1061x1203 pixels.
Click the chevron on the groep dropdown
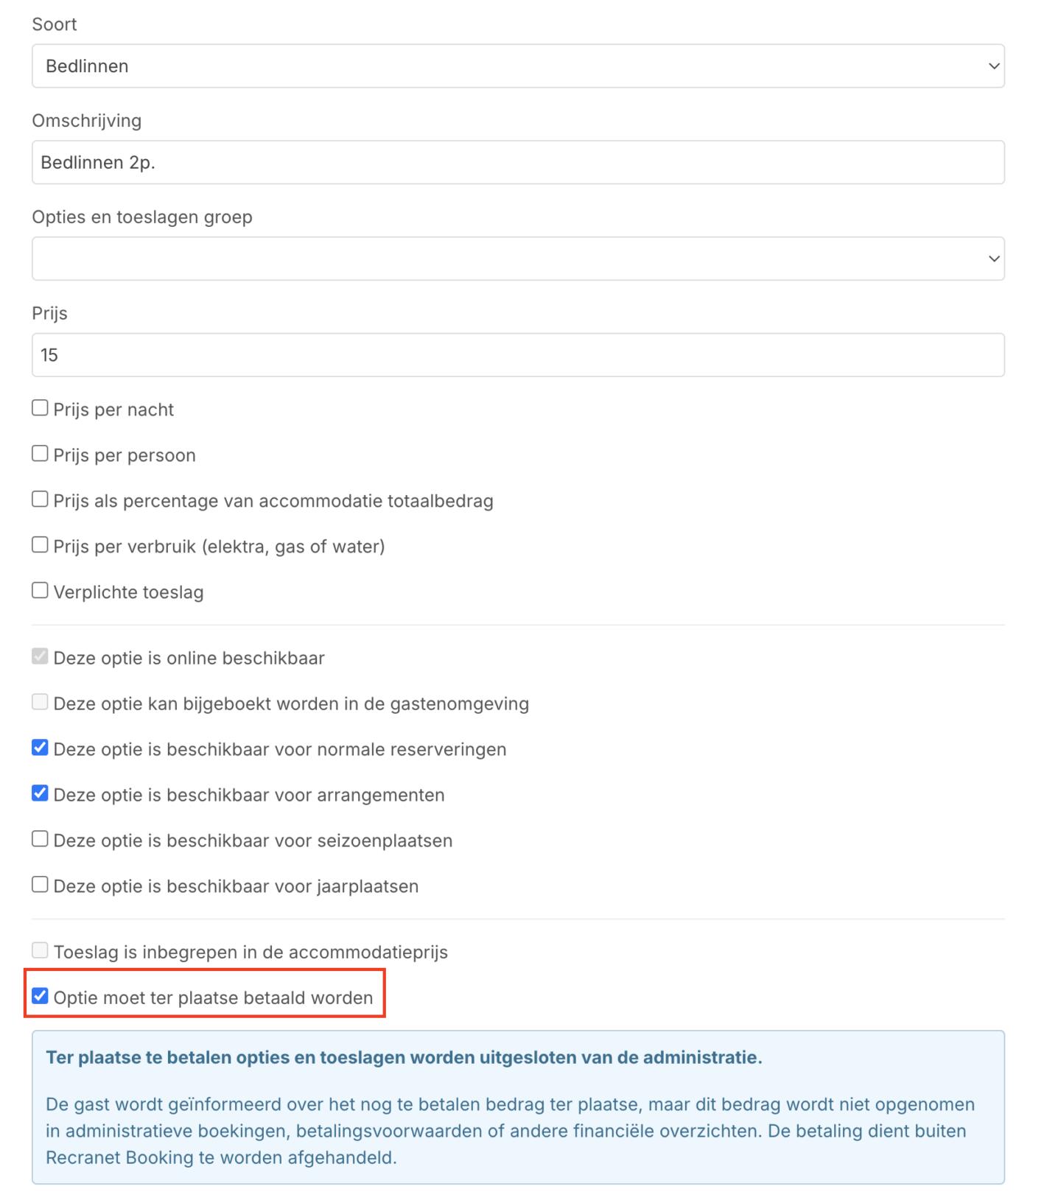click(x=993, y=259)
